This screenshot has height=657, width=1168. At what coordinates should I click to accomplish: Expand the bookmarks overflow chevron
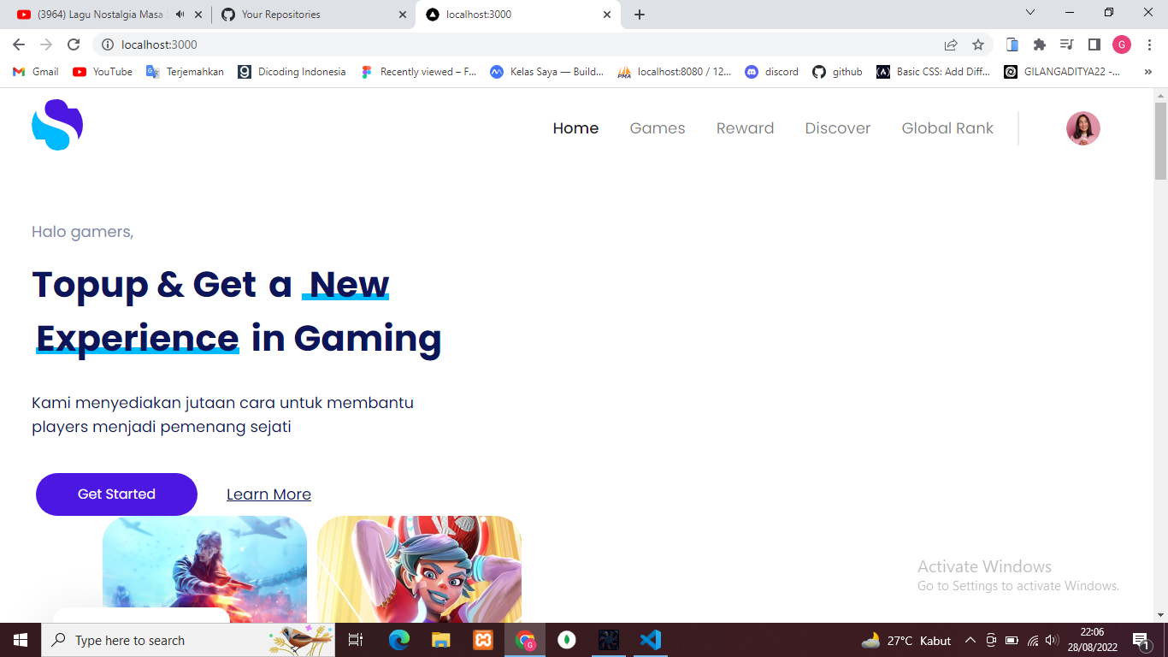(x=1148, y=72)
